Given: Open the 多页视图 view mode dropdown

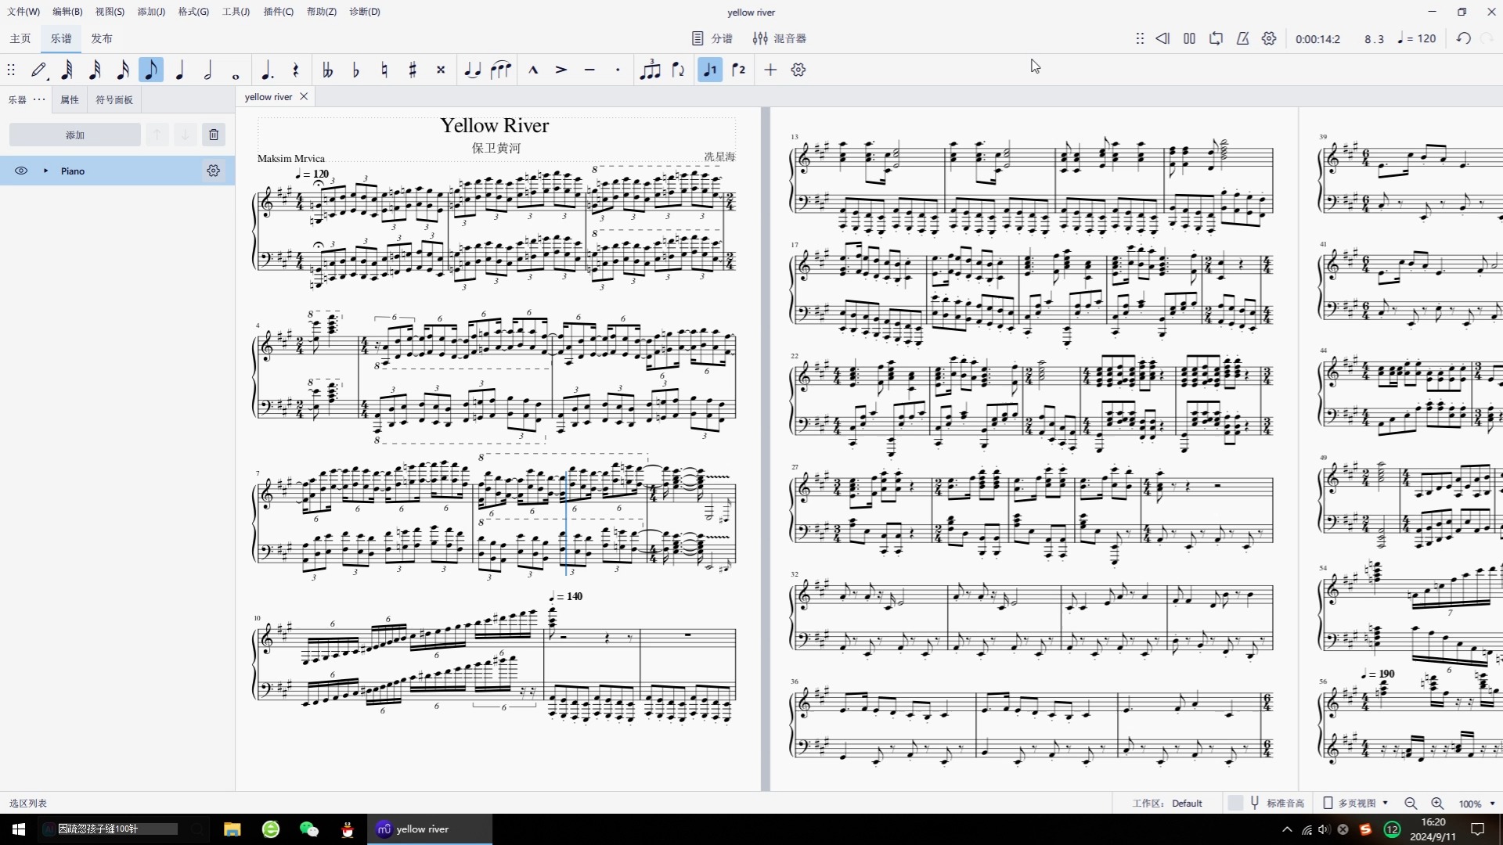Looking at the screenshot, I should tap(1356, 803).
